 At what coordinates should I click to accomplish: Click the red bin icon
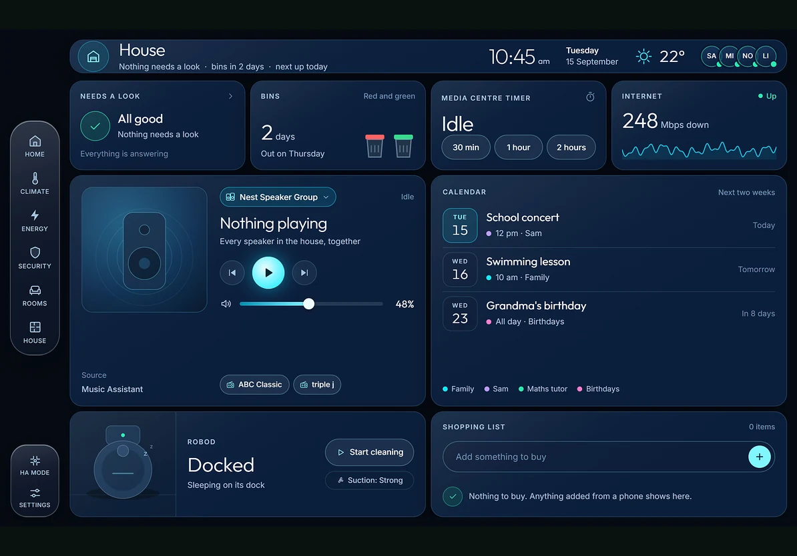pos(374,146)
